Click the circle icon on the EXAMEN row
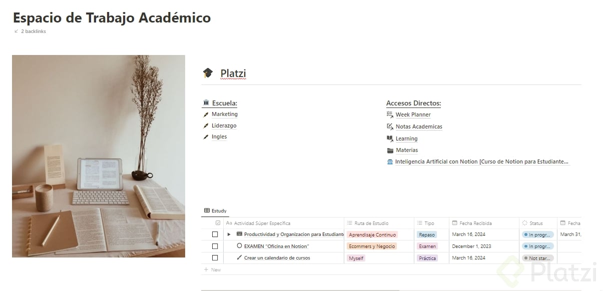Image resolution: width=603 pixels, height=291 pixels. pos(239,246)
